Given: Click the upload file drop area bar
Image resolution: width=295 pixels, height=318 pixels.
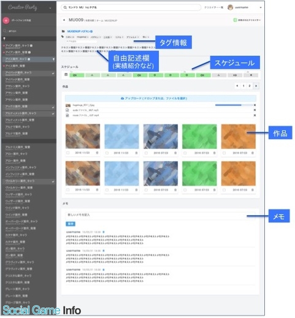Looking at the screenshot, I should point(161,99).
